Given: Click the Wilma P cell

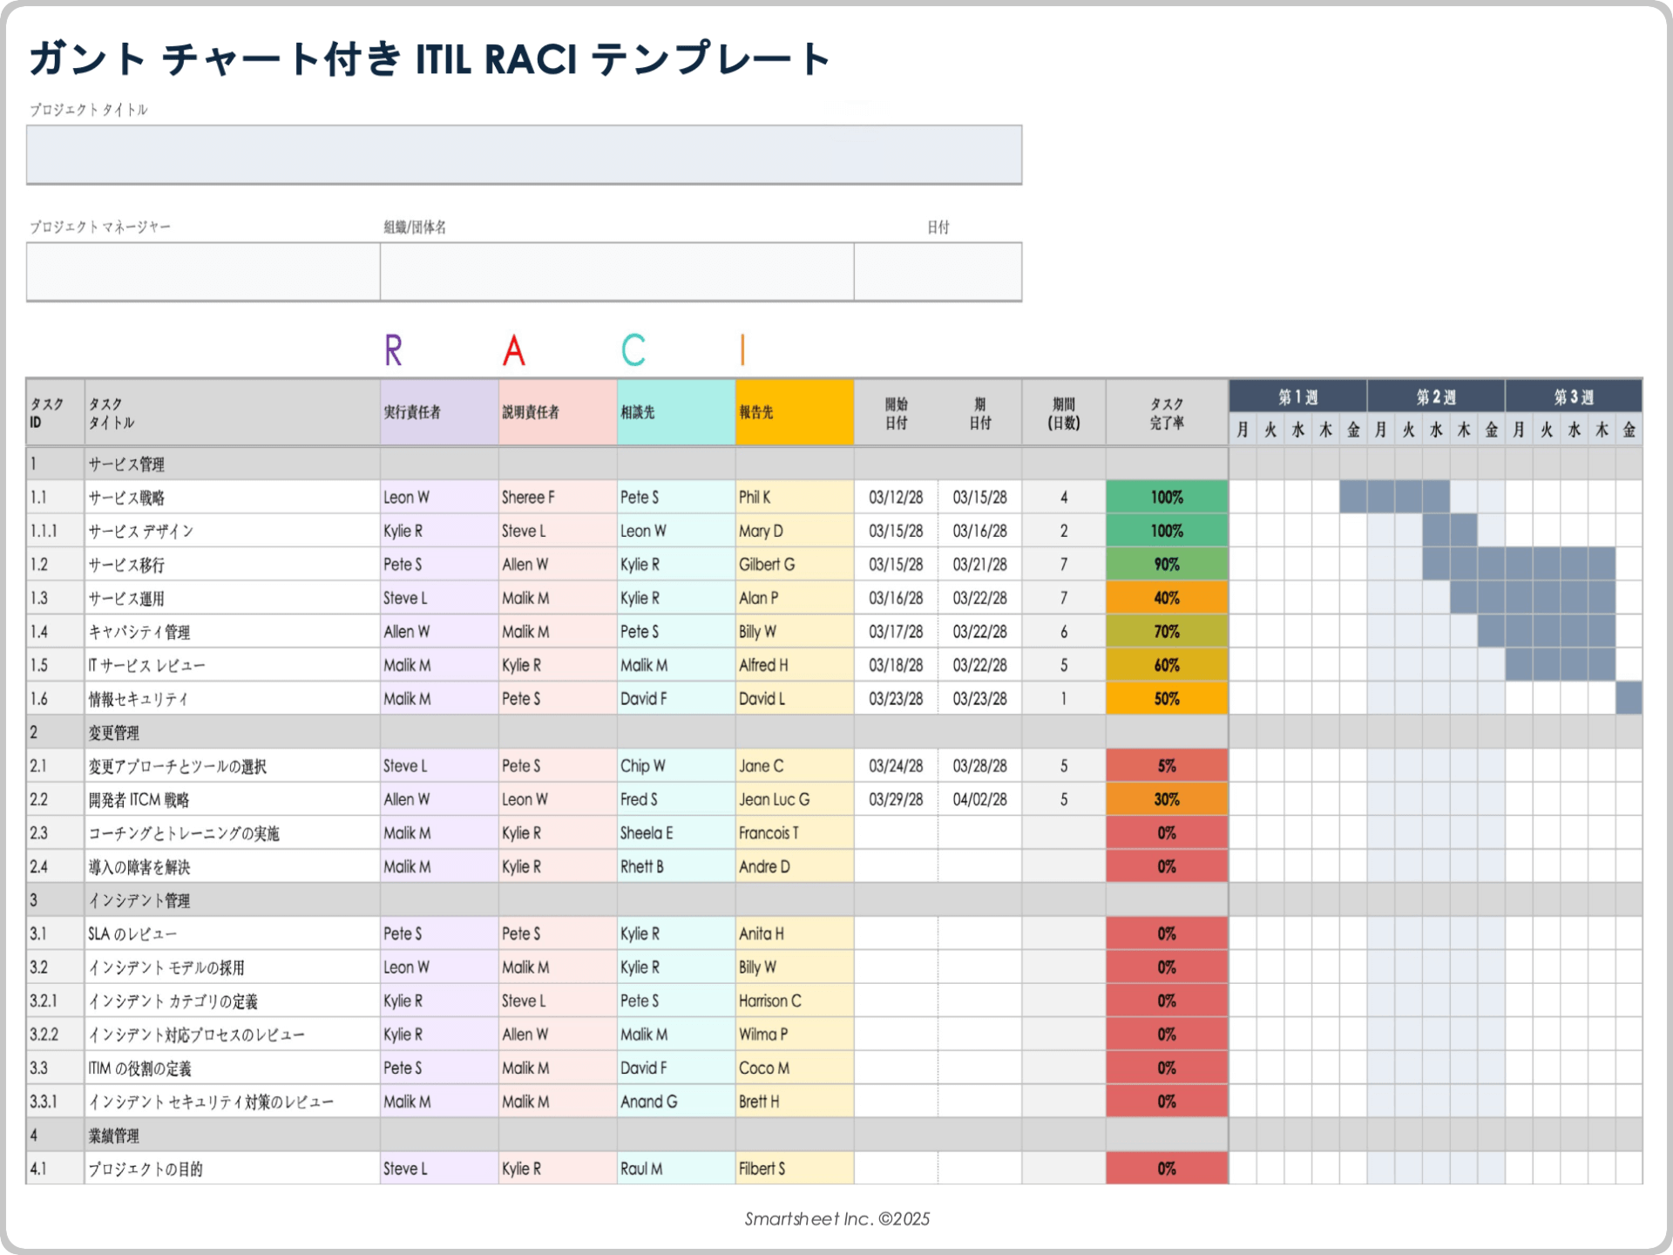Looking at the screenshot, I should [x=795, y=1034].
